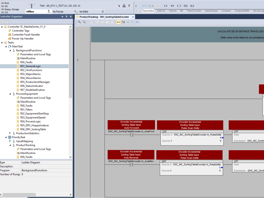Insert a branch on the current rung
This screenshot has width=264, height=198.
[x=151, y=6]
